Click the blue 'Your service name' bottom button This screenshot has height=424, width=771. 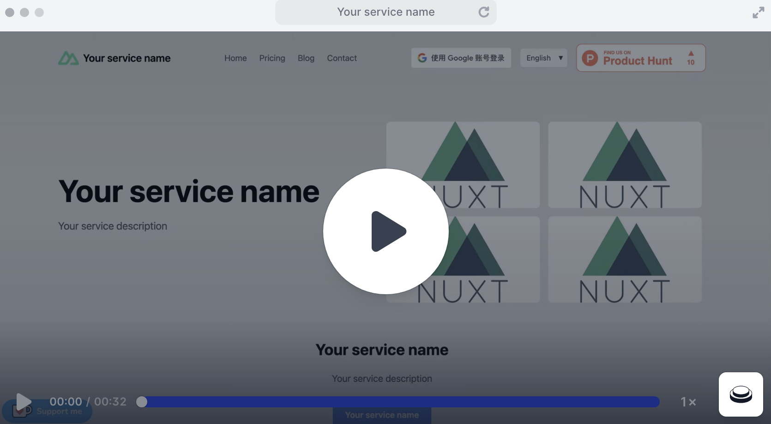[x=382, y=415]
